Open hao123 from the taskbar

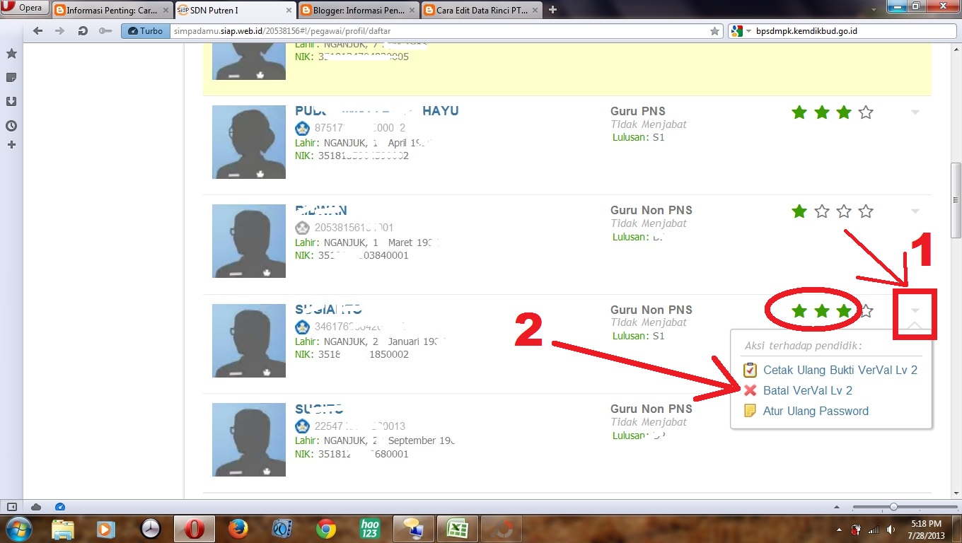click(x=370, y=528)
